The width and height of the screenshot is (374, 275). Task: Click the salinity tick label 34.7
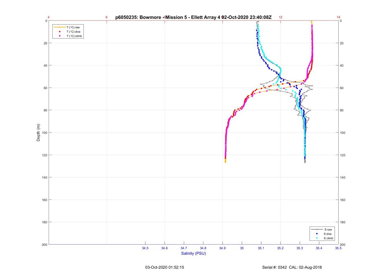[x=184, y=248]
